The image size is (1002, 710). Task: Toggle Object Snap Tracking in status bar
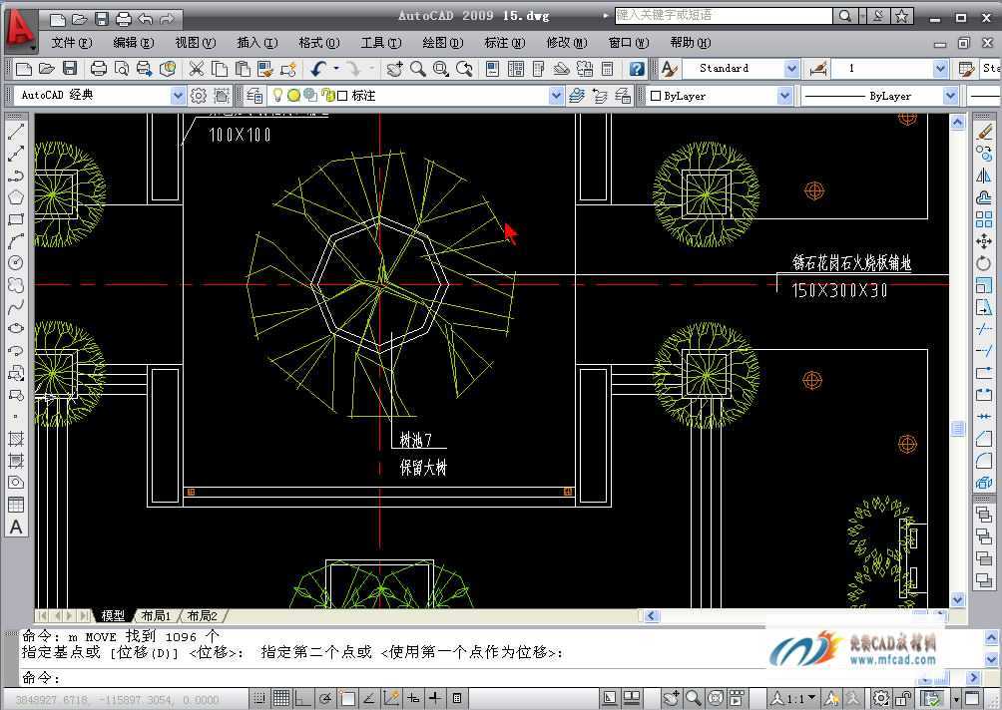[x=368, y=698]
